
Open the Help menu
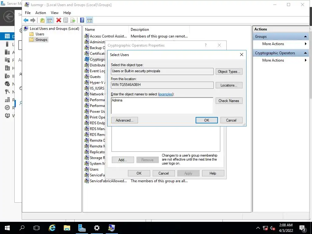pyautogui.click(x=67, y=13)
